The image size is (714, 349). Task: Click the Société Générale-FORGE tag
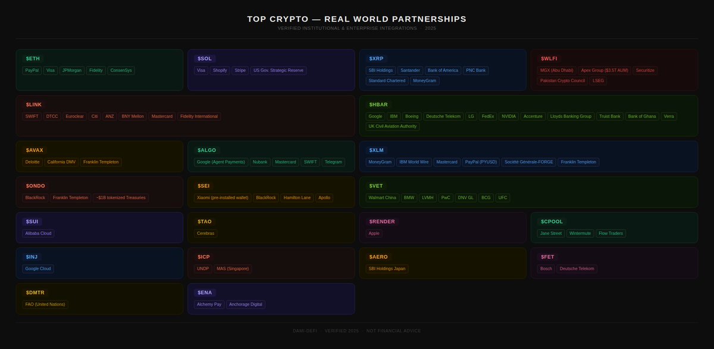[529, 162]
